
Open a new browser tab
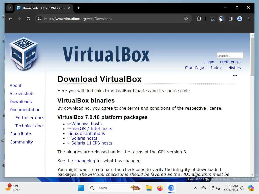[78, 8]
